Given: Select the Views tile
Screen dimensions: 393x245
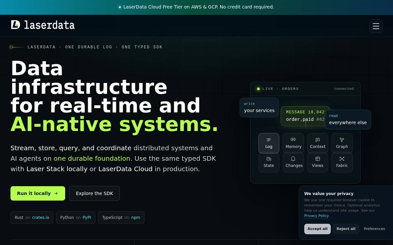Looking at the screenshot, I should (318, 162).
